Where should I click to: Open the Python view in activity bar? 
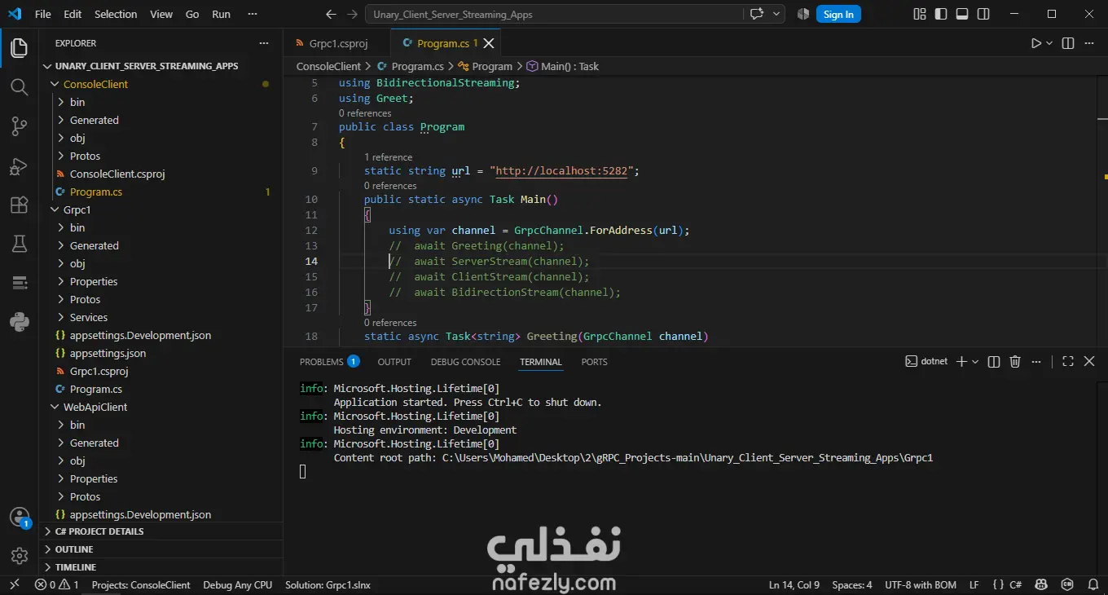19,322
